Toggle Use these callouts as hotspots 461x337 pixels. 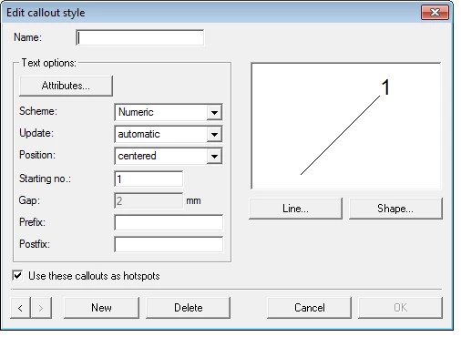pyautogui.click(x=17, y=276)
